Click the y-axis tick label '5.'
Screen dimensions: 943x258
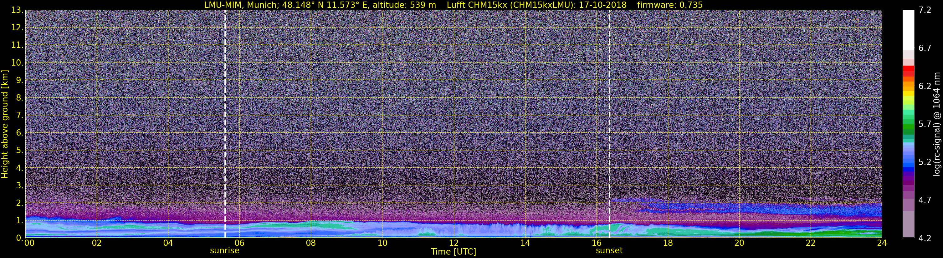[x=19, y=150]
